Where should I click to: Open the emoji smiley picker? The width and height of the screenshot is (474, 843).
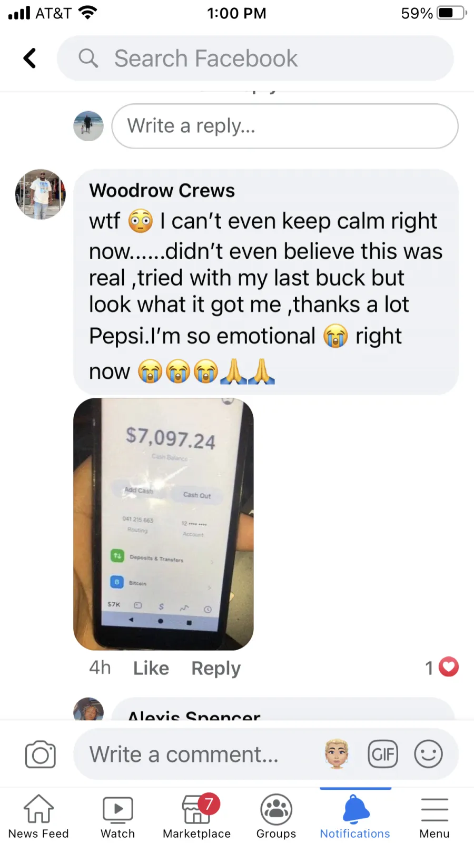coord(428,754)
